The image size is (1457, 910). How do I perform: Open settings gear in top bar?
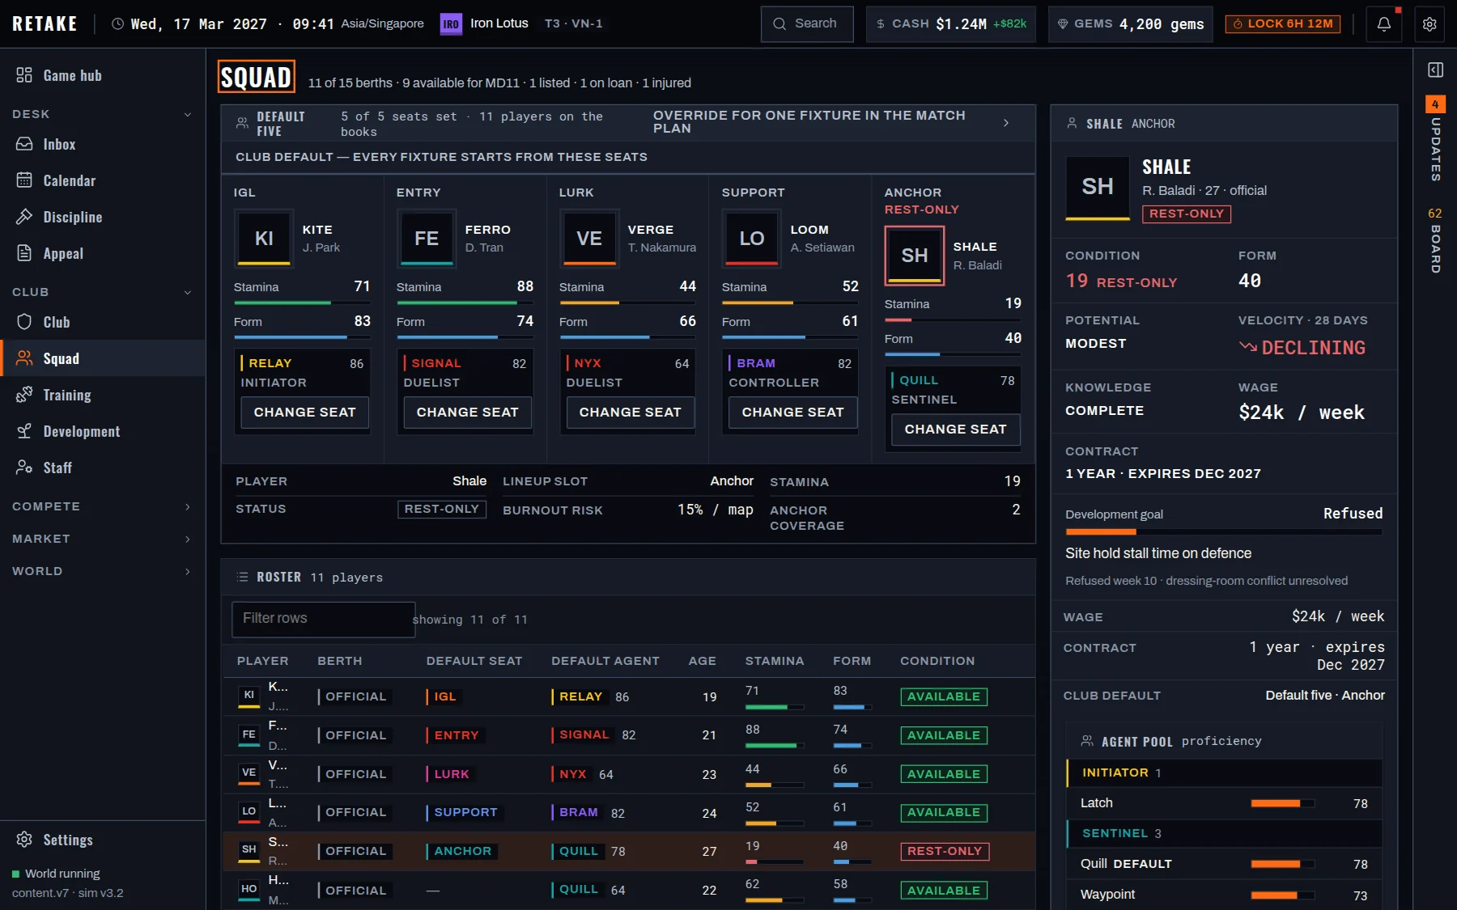[x=1430, y=24]
